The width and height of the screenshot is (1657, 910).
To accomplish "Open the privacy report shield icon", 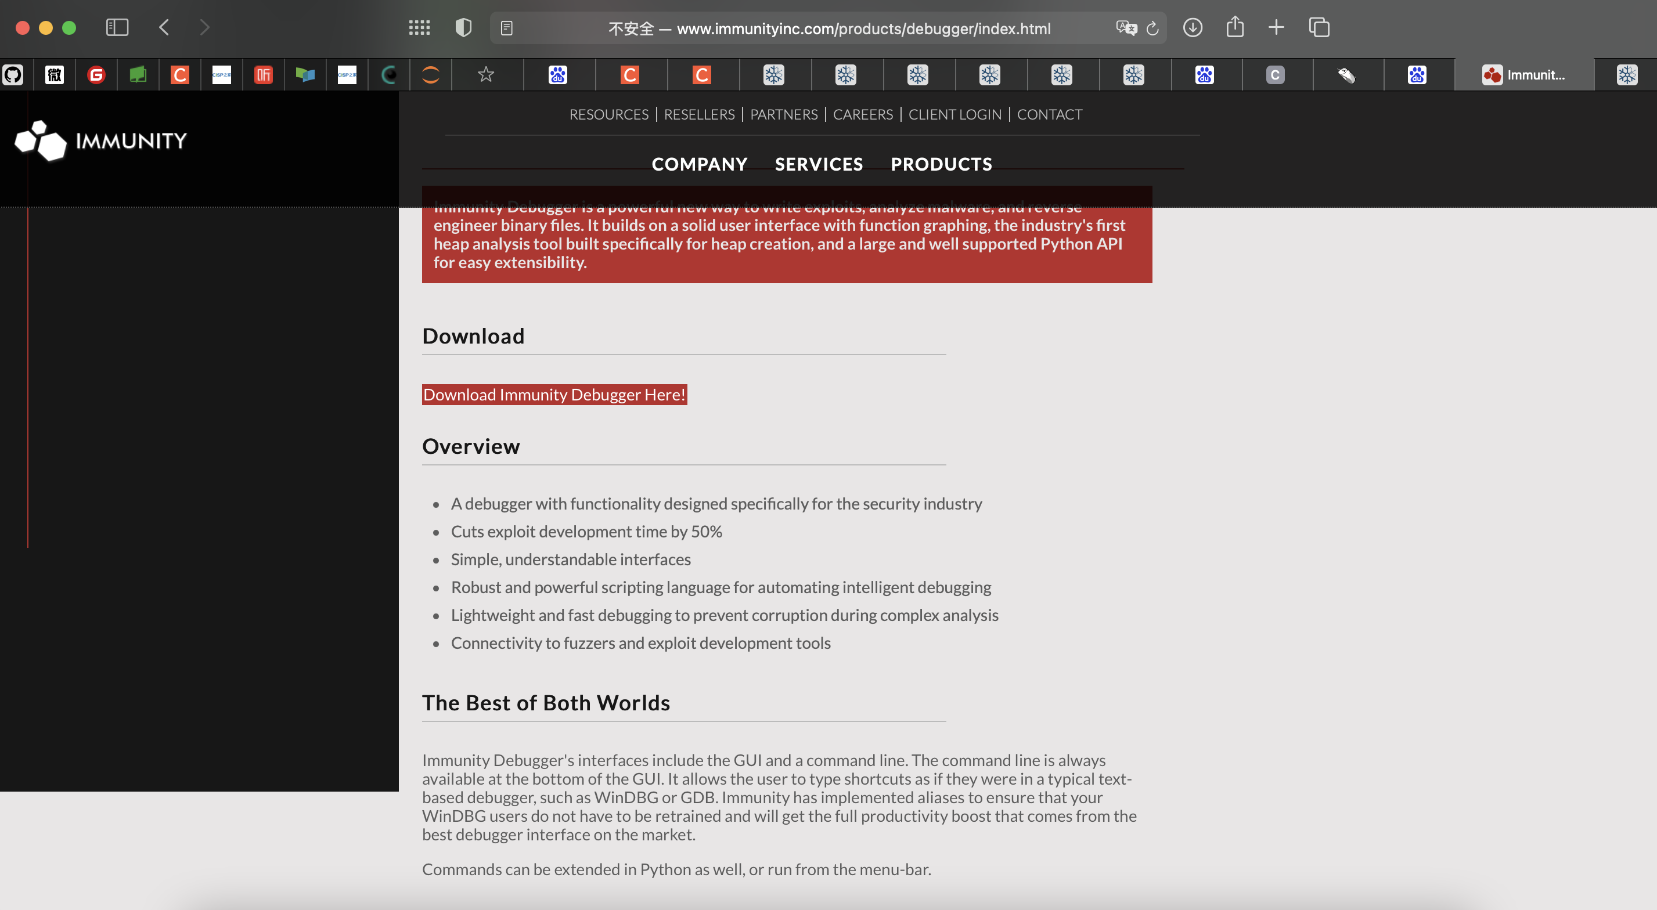I will pyautogui.click(x=463, y=27).
